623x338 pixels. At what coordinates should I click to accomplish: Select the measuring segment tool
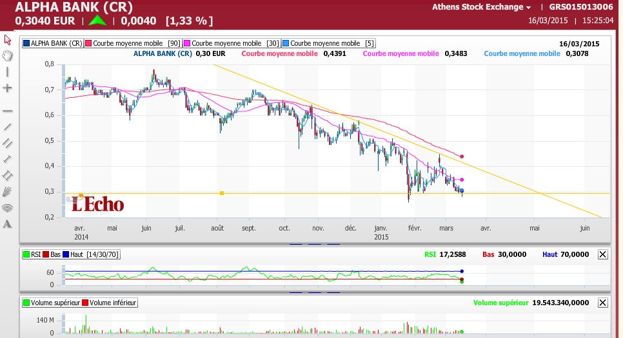coord(8,159)
